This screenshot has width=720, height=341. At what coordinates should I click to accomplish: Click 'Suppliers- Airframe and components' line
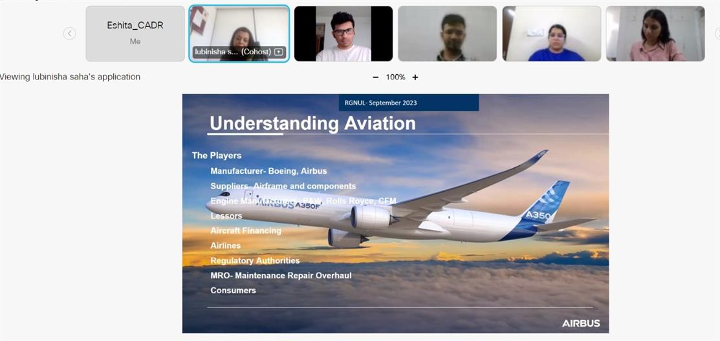coord(283,186)
